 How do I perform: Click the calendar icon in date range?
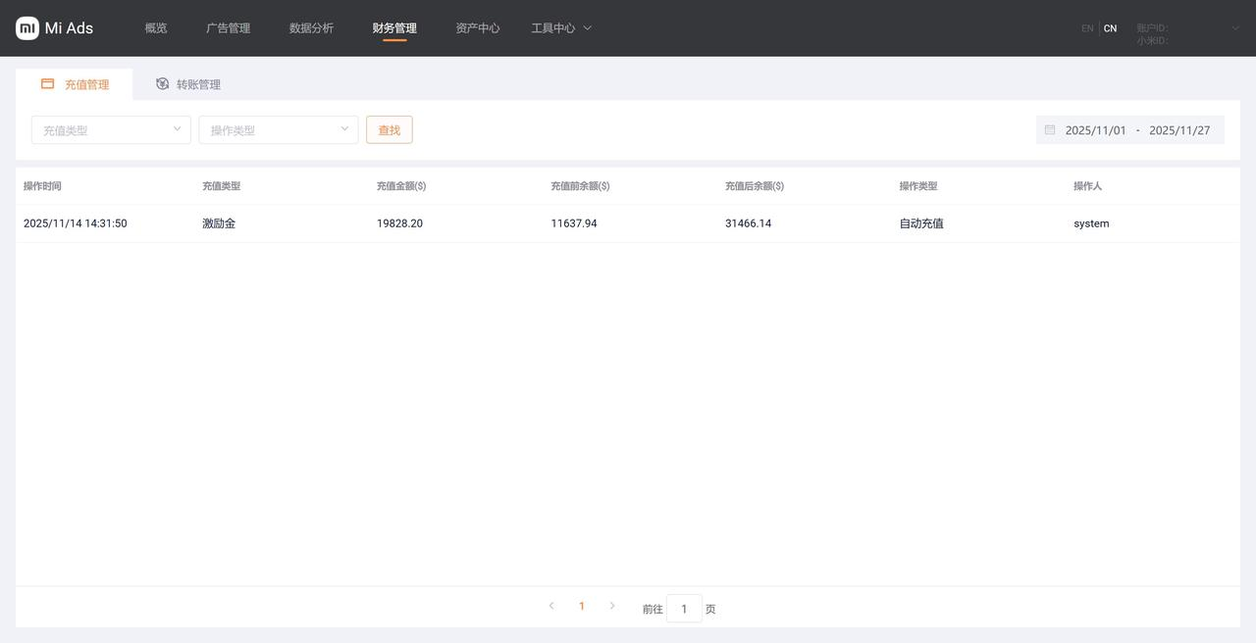pyautogui.click(x=1050, y=130)
